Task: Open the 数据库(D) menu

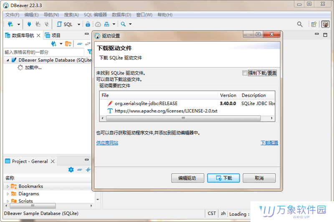Action: click(121, 15)
